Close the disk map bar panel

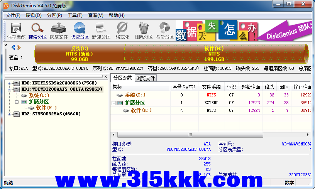(6, 46)
